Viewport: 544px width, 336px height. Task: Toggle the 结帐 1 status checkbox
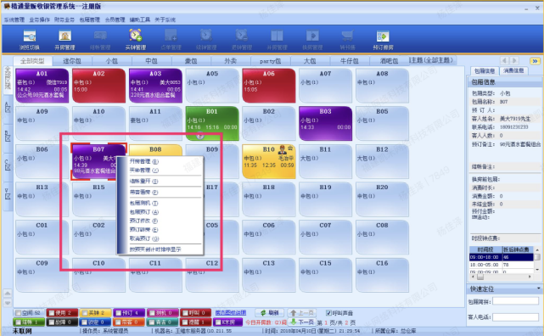(x=19, y=322)
